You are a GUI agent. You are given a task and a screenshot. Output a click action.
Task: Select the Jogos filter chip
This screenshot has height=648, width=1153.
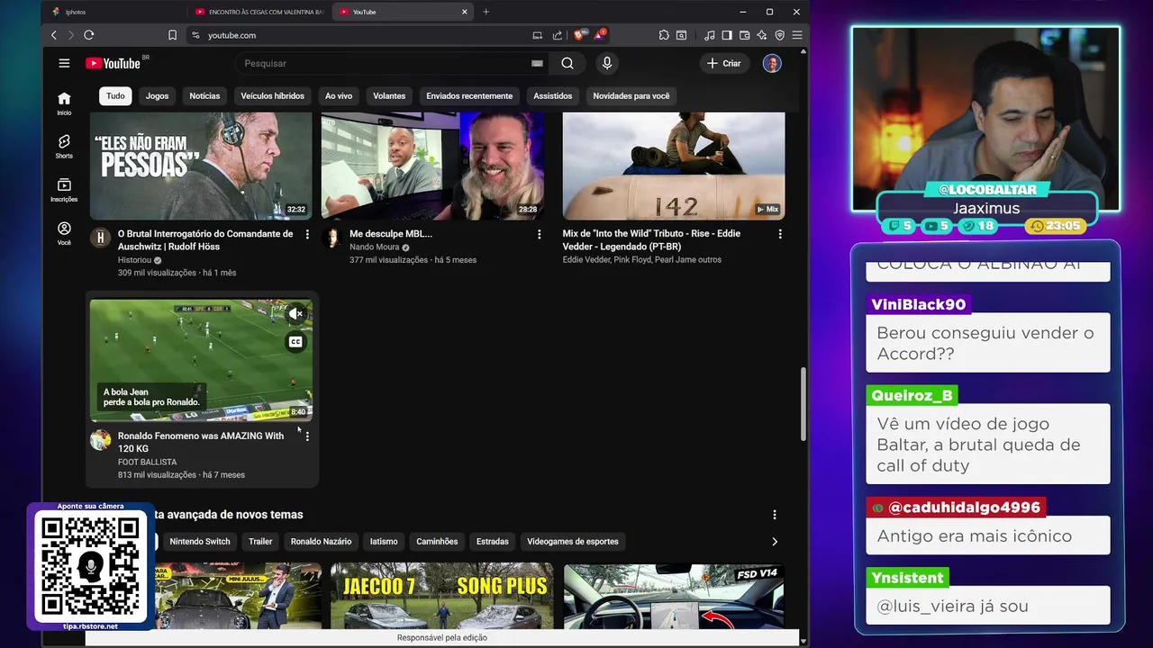158,96
